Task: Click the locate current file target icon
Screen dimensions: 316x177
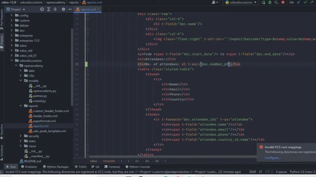Action: pos(42,9)
